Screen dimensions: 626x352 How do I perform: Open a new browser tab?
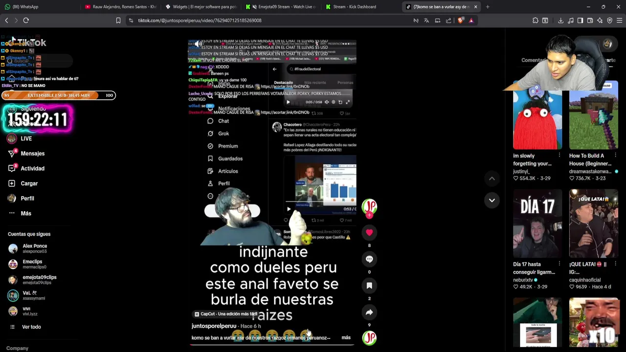488,7
